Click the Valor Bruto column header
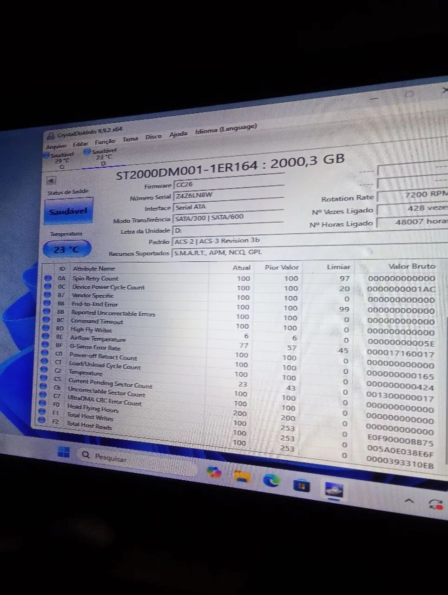Image resolution: width=448 pixels, height=595 pixels. (x=412, y=266)
